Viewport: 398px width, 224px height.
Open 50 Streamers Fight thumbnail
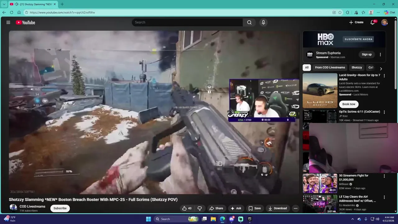(x=320, y=183)
